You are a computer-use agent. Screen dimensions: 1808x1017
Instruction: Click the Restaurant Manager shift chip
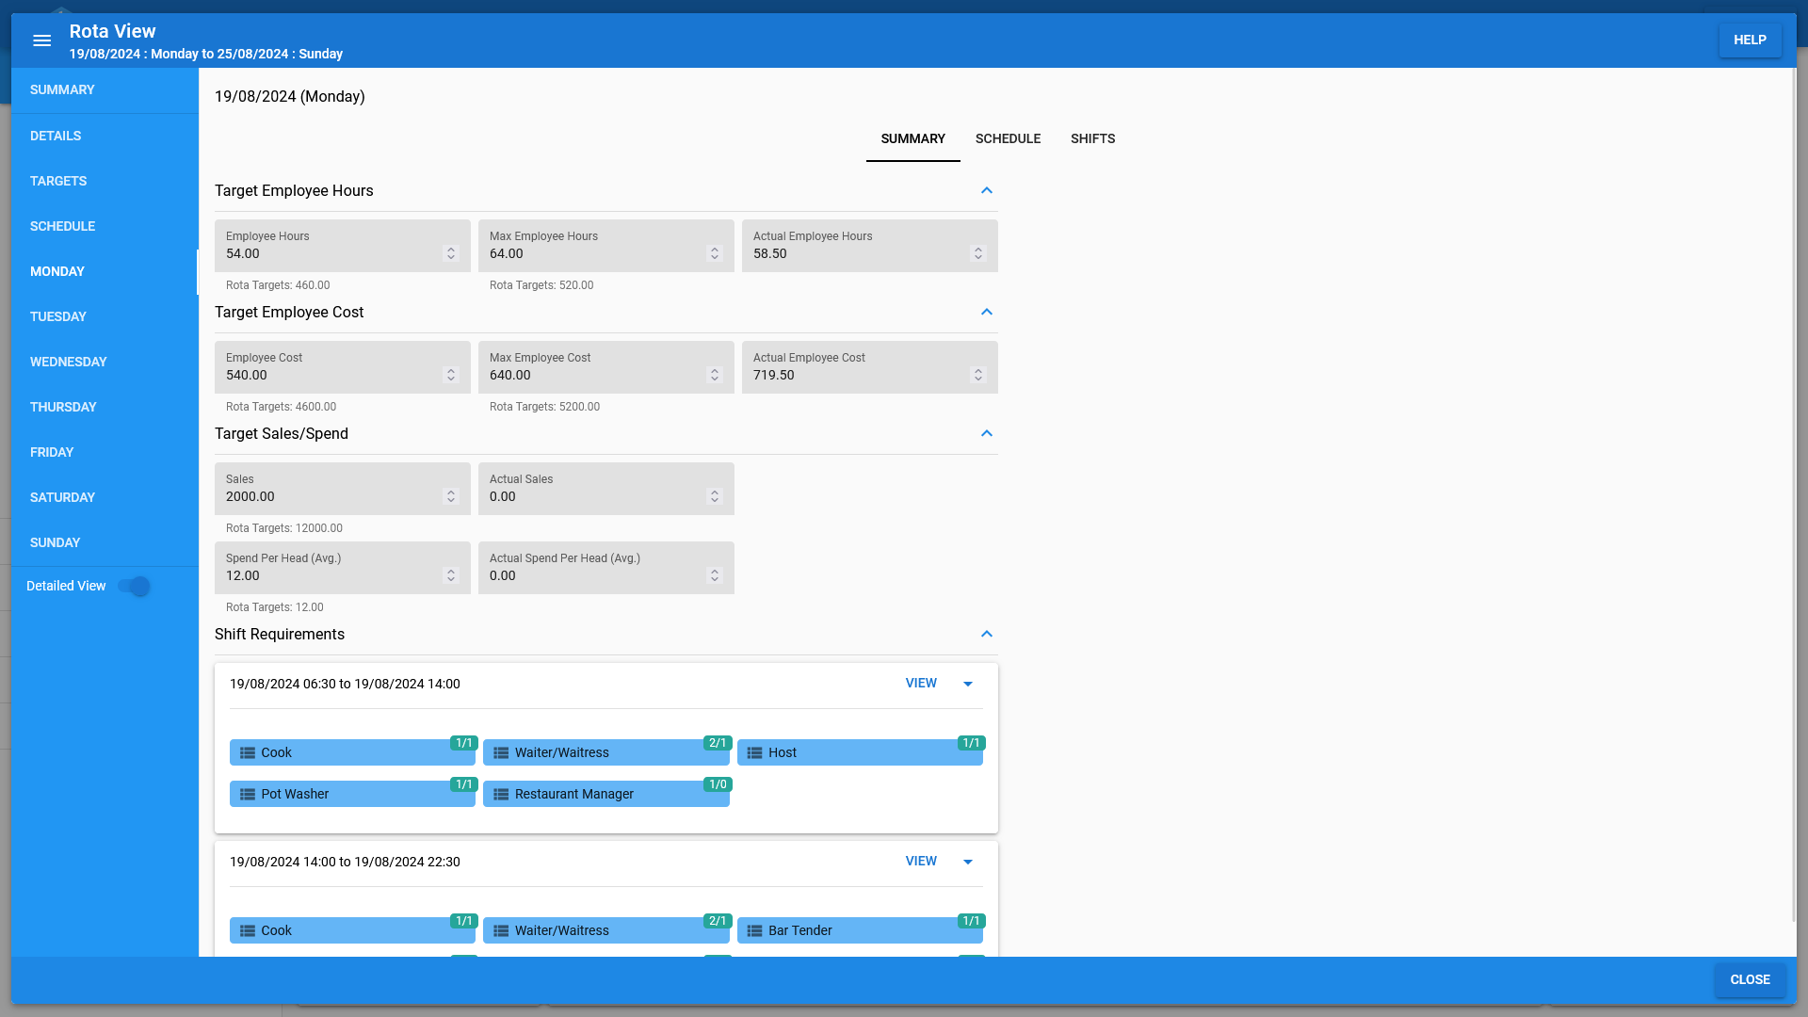point(606,794)
